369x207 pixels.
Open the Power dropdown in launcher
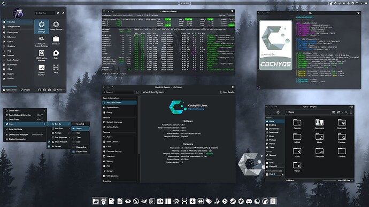59,90
